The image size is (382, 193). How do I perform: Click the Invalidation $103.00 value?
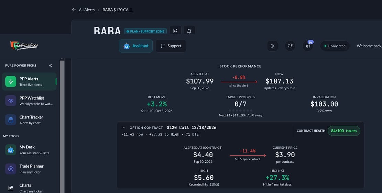(324, 104)
